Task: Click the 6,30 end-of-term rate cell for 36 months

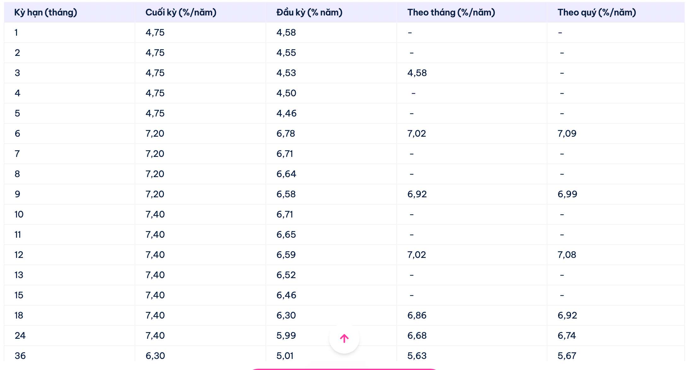Action: click(x=155, y=356)
